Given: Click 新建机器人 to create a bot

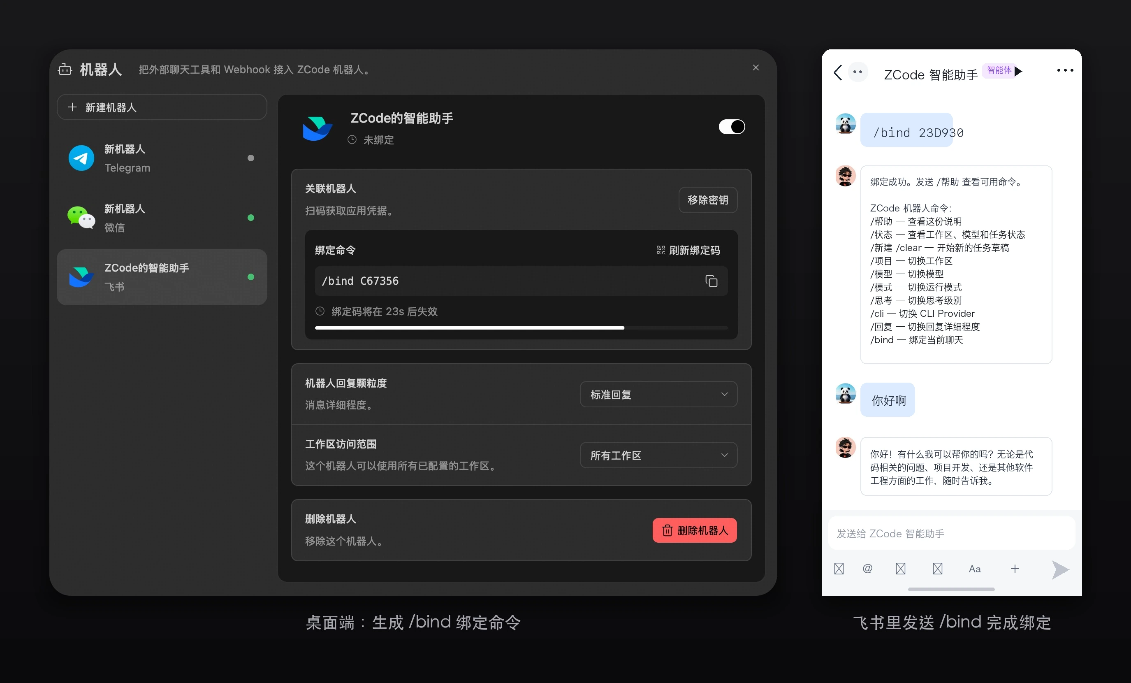Looking at the screenshot, I should (x=162, y=107).
